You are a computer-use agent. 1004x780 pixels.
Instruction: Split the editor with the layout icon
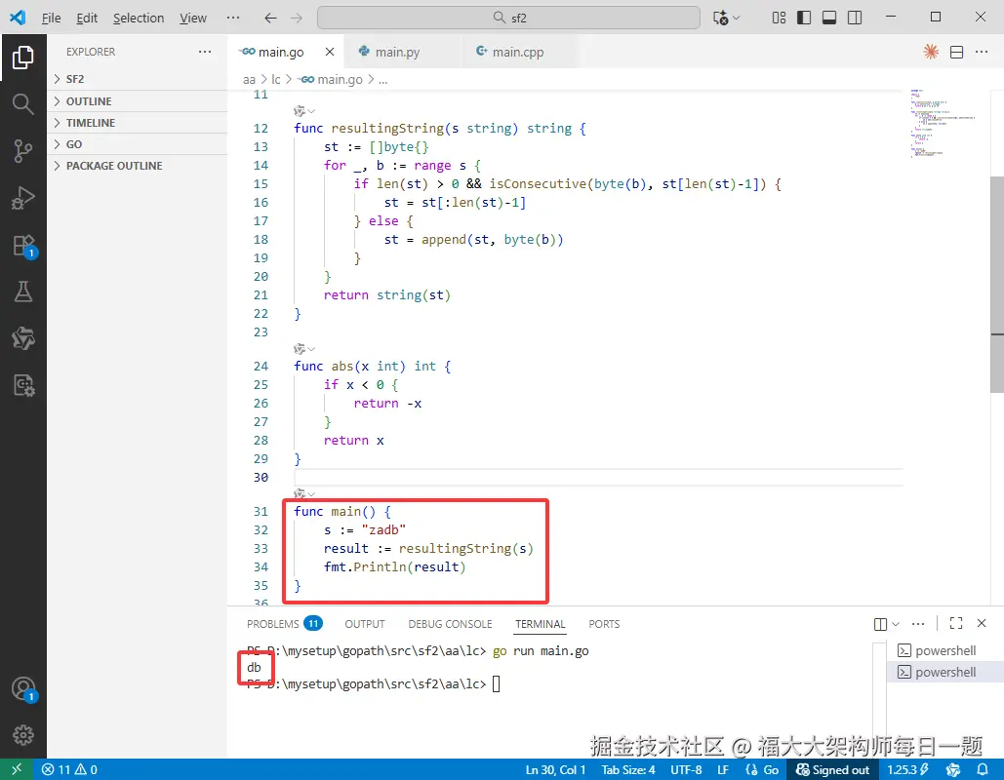(956, 52)
